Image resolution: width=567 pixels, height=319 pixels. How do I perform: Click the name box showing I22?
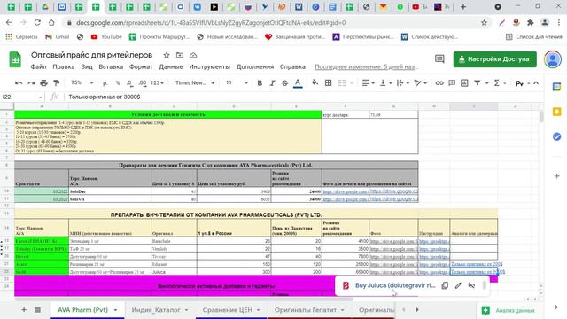tap(22, 97)
